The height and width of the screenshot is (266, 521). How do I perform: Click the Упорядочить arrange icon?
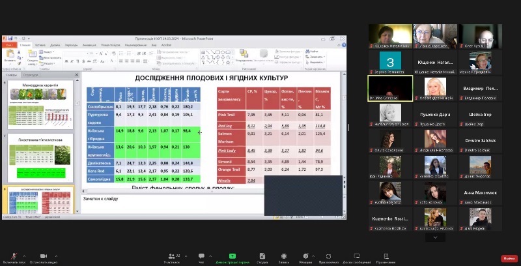point(244,54)
